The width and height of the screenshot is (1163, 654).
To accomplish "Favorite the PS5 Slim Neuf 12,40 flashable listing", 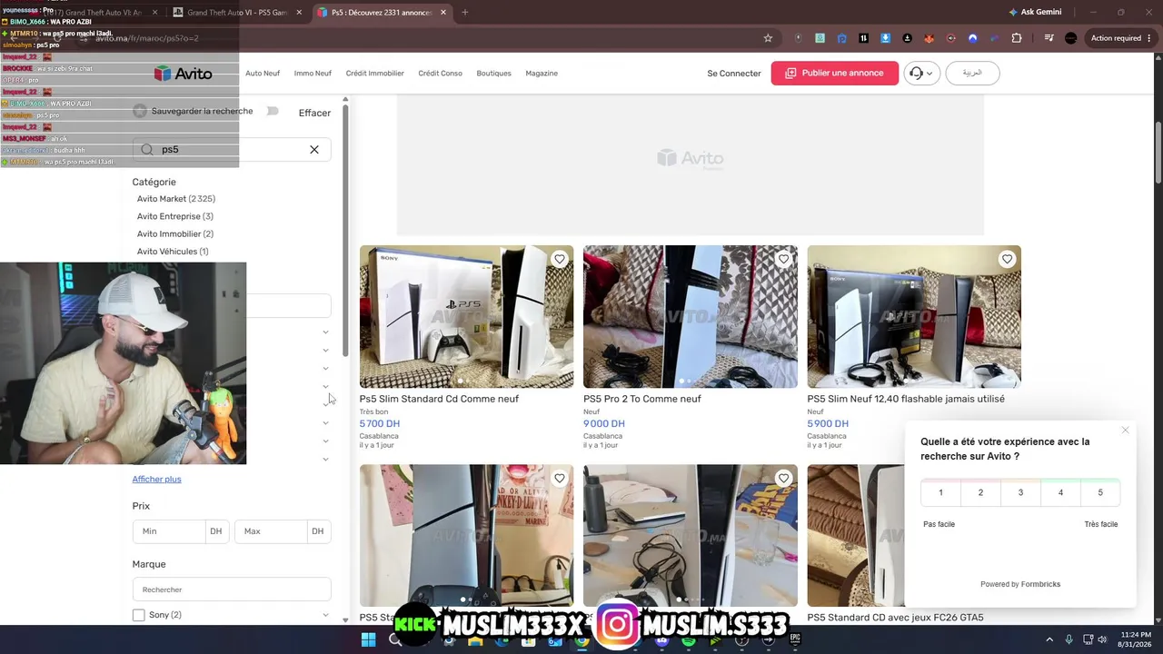I will pos(1007,260).
